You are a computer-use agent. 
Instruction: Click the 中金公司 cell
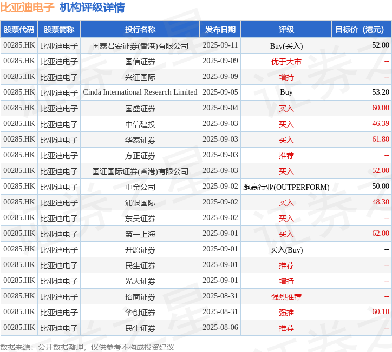click(x=140, y=187)
